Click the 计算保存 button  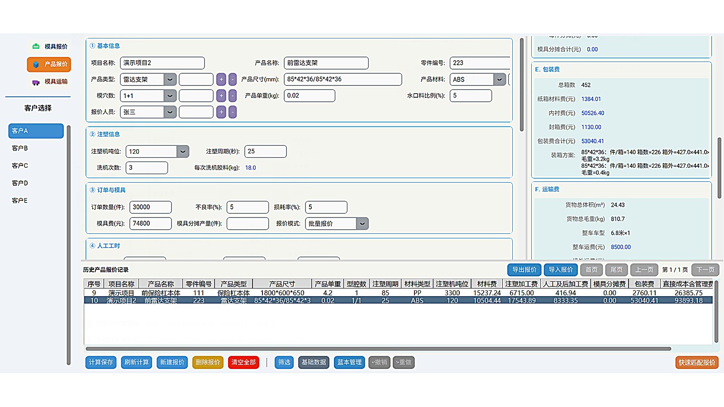click(101, 363)
